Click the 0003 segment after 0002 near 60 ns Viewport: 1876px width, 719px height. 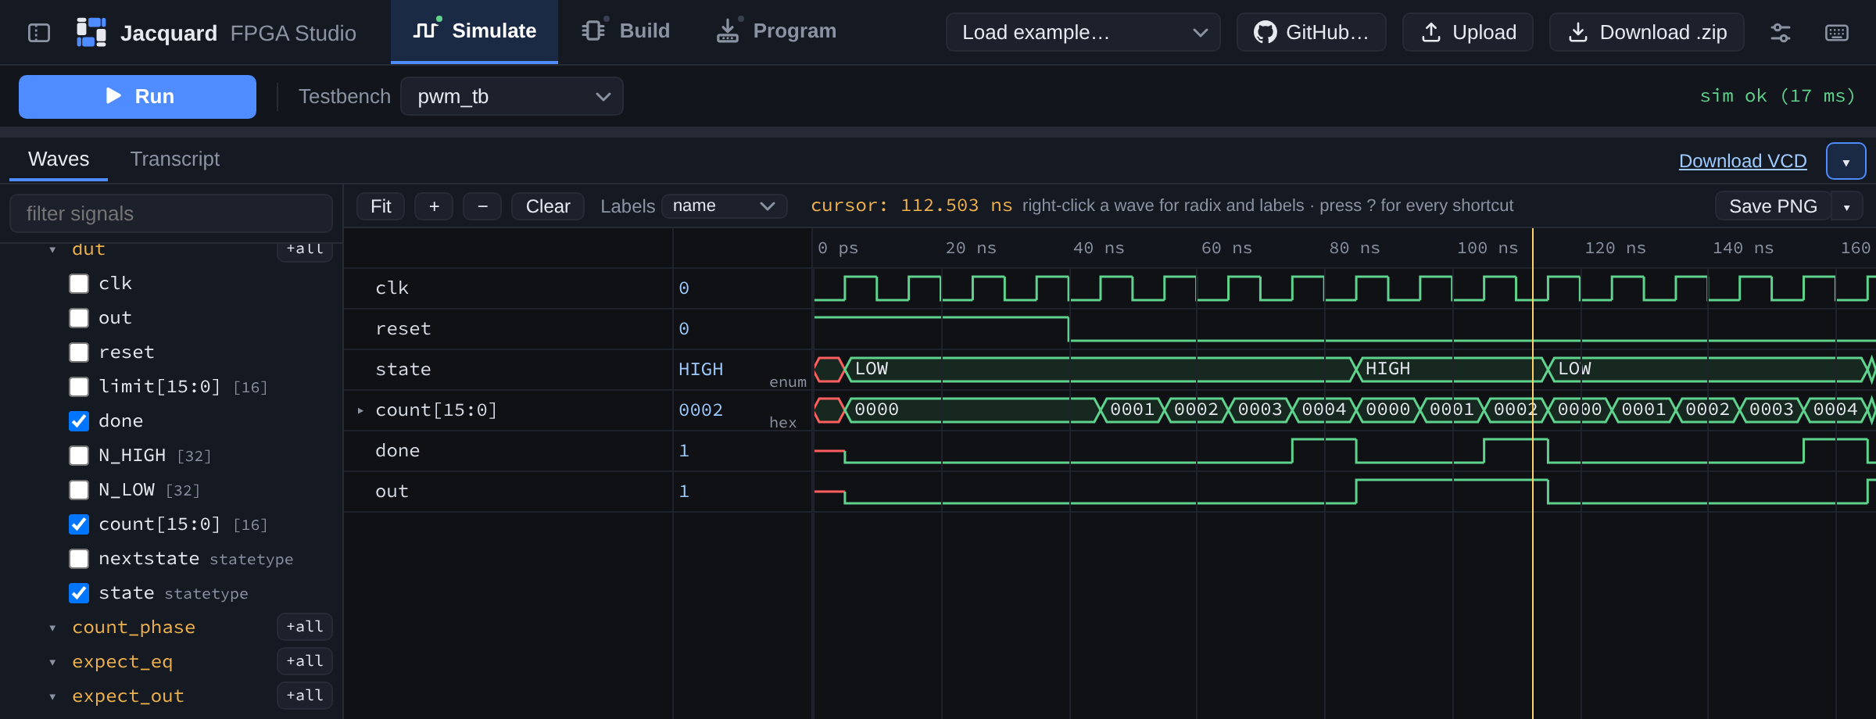[x=1260, y=410]
